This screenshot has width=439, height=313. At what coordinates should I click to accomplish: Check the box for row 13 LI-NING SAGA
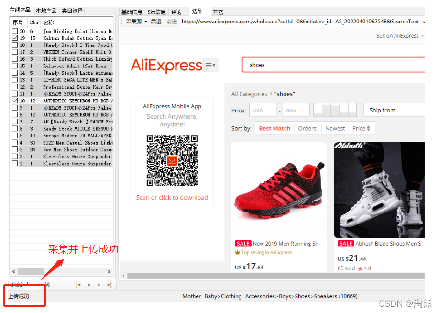click(x=15, y=79)
